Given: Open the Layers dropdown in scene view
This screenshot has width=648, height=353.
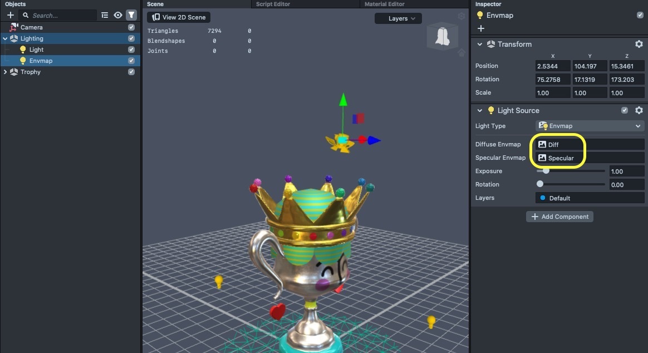Looking at the screenshot, I should [x=398, y=18].
